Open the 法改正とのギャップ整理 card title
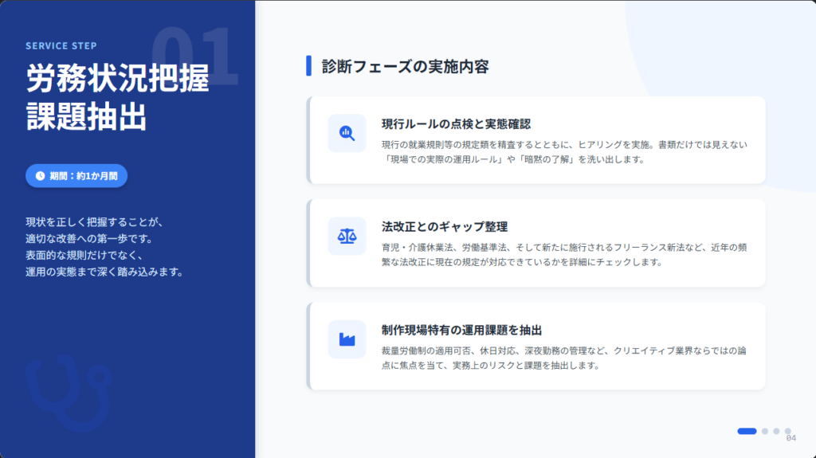The width and height of the screenshot is (816, 458). pyautogui.click(x=445, y=226)
